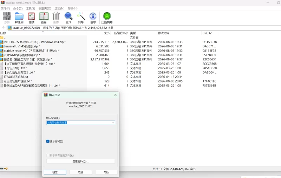The width and height of the screenshot is (281, 178).
Task: Click the Cancel (取消) button in dialog
Action: (x=81, y=172)
